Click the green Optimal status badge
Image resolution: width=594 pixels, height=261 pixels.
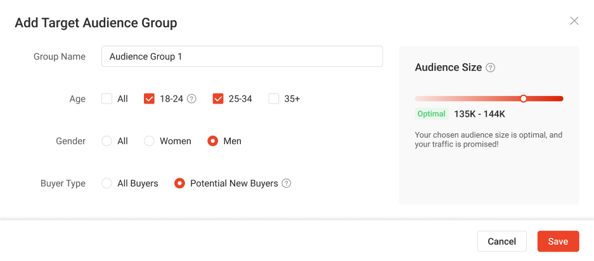(x=431, y=114)
